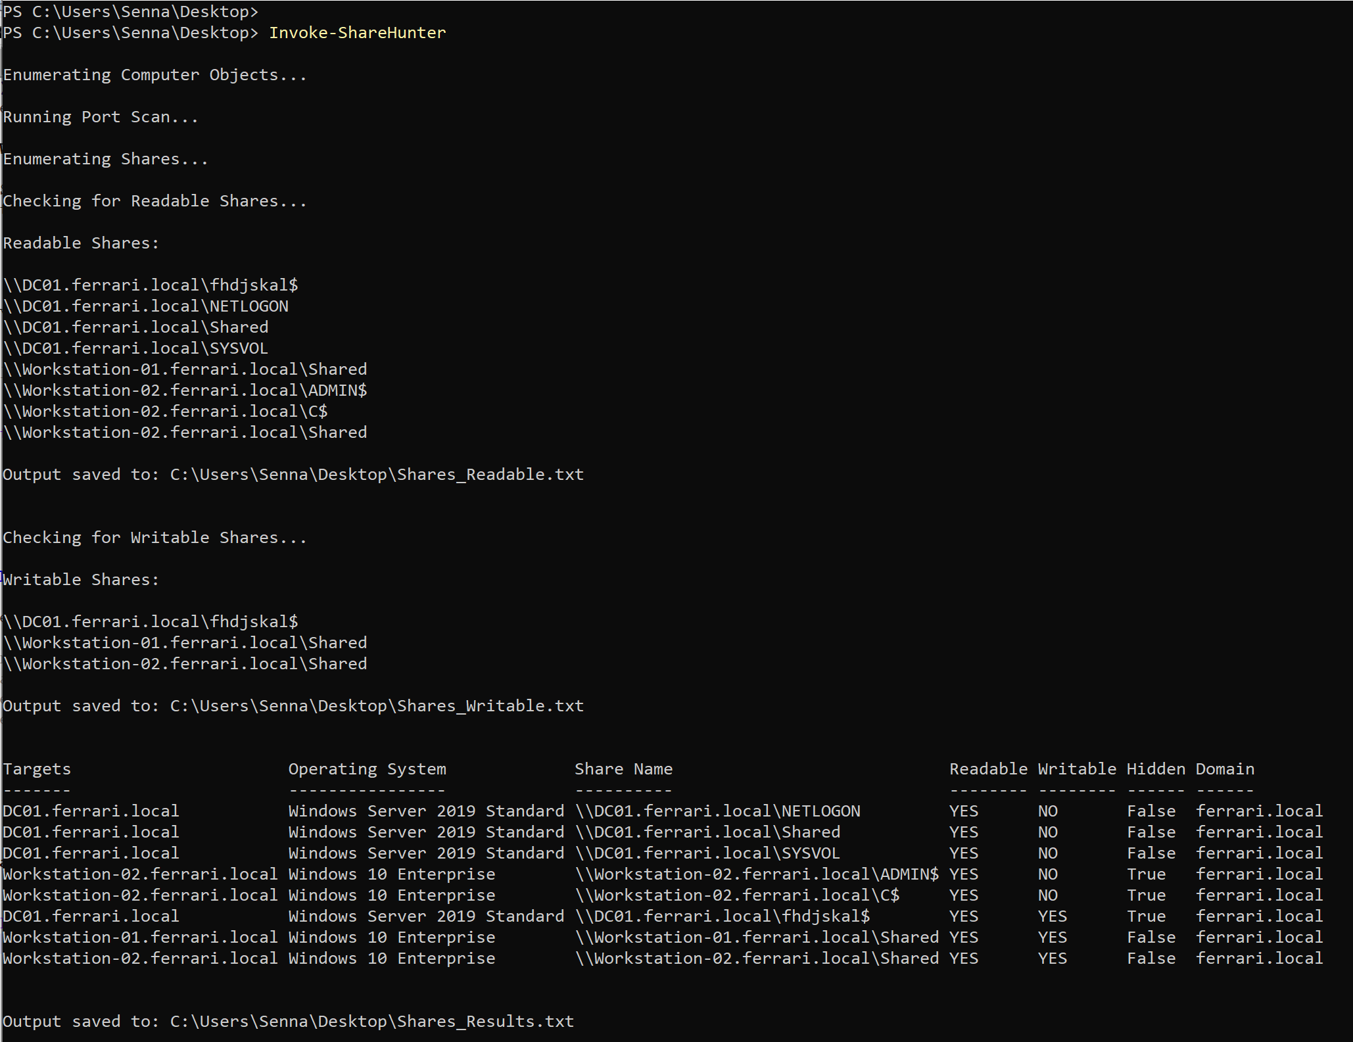1353x1042 pixels.
Task: Click the Writable column header
Action: tap(1076, 769)
